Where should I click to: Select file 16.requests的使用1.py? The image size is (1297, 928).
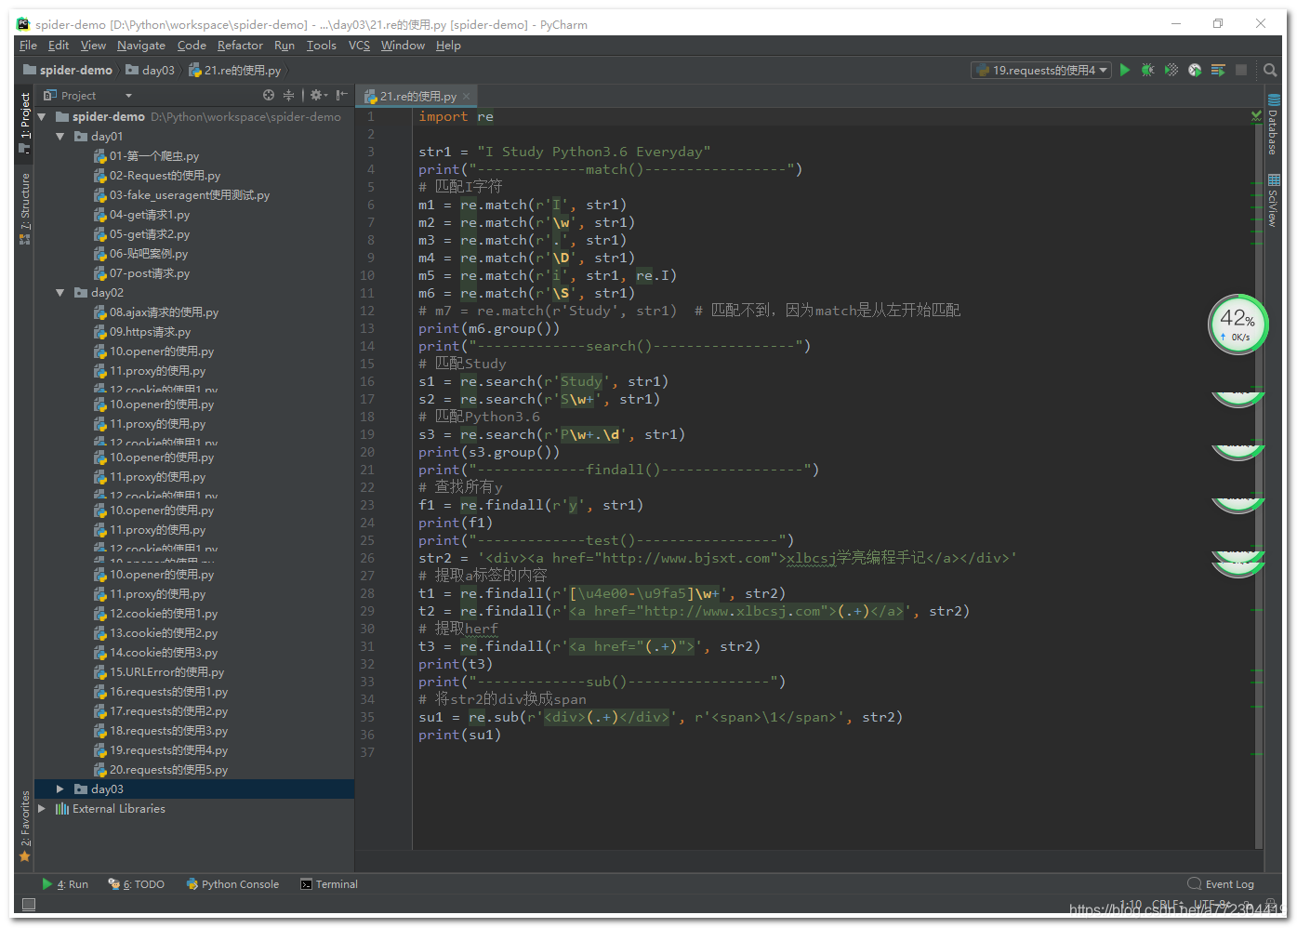point(160,691)
